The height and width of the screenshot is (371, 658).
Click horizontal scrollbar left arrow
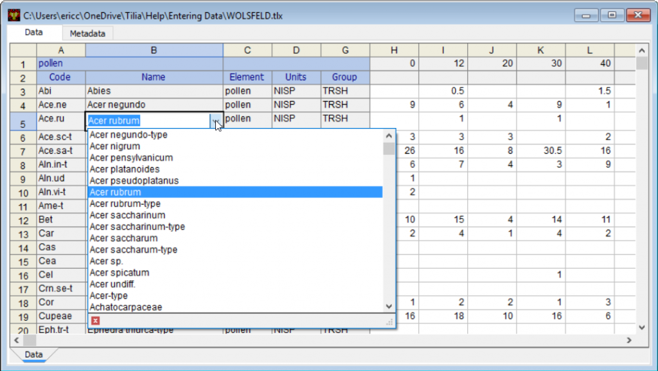17,340
